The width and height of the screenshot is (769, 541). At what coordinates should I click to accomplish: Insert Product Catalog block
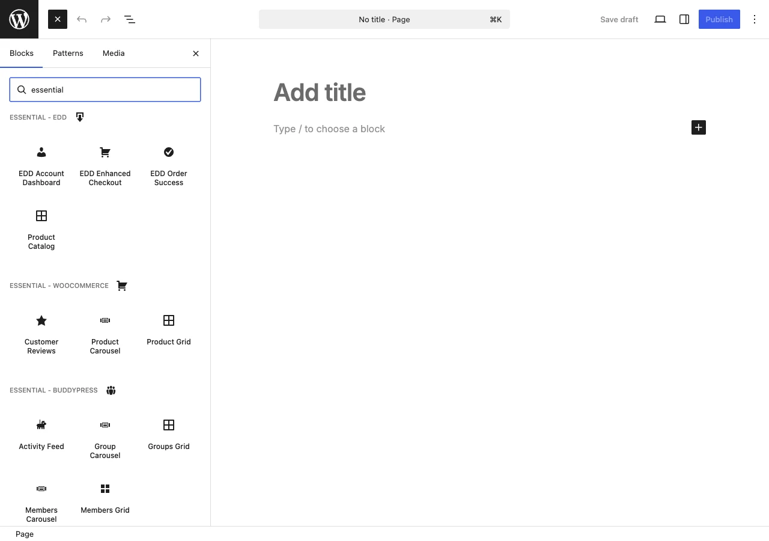pyautogui.click(x=41, y=230)
